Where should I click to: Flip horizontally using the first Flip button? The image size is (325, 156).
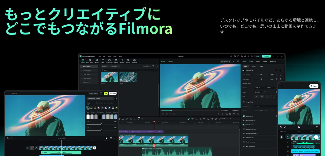[257, 96]
